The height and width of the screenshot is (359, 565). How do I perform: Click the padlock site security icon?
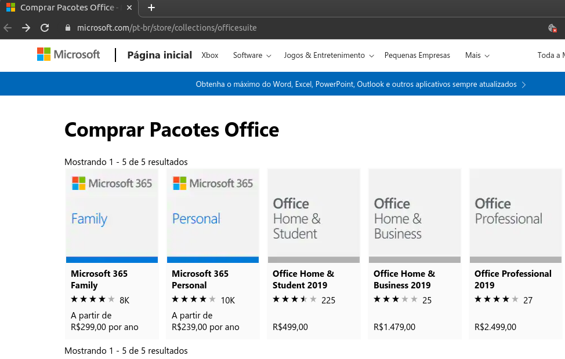click(68, 28)
